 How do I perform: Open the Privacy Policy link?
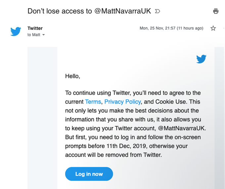coord(122,102)
